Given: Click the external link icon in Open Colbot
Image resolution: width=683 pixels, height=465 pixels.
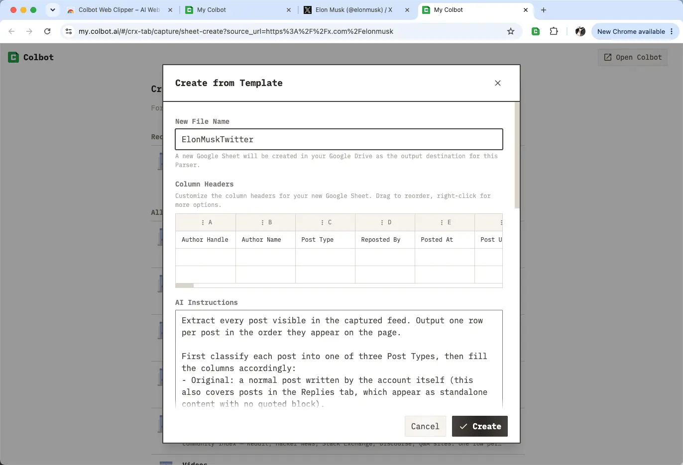Looking at the screenshot, I should pyautogui.click(x=608, y=57).
